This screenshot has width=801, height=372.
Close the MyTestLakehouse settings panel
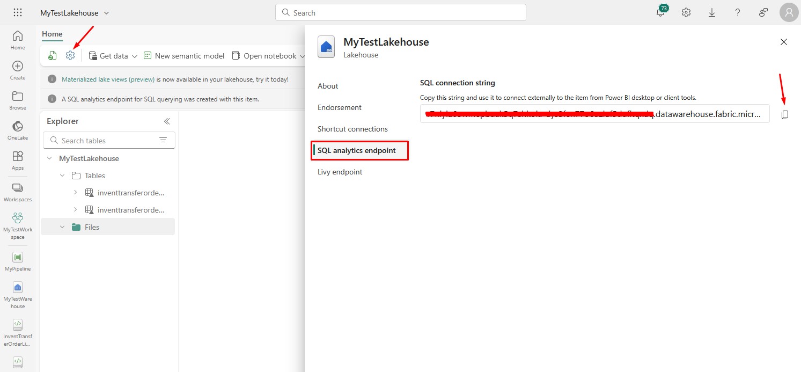point(784,42)
